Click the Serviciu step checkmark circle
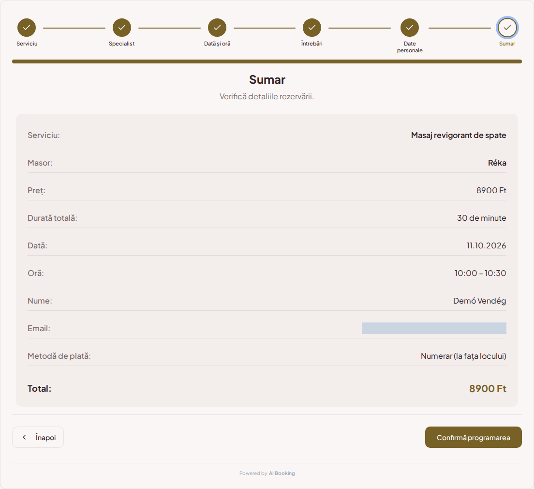Image resolution: width=534 pixels, height=489 pixels. [x=27, y=28]
